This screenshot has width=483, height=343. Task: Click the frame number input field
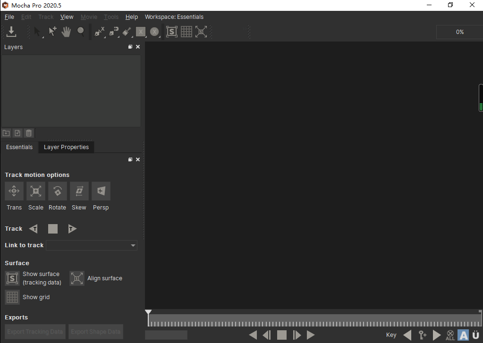click(x=166, y=335)
